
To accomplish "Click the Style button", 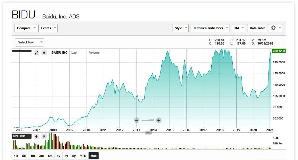I will point(178,28).
